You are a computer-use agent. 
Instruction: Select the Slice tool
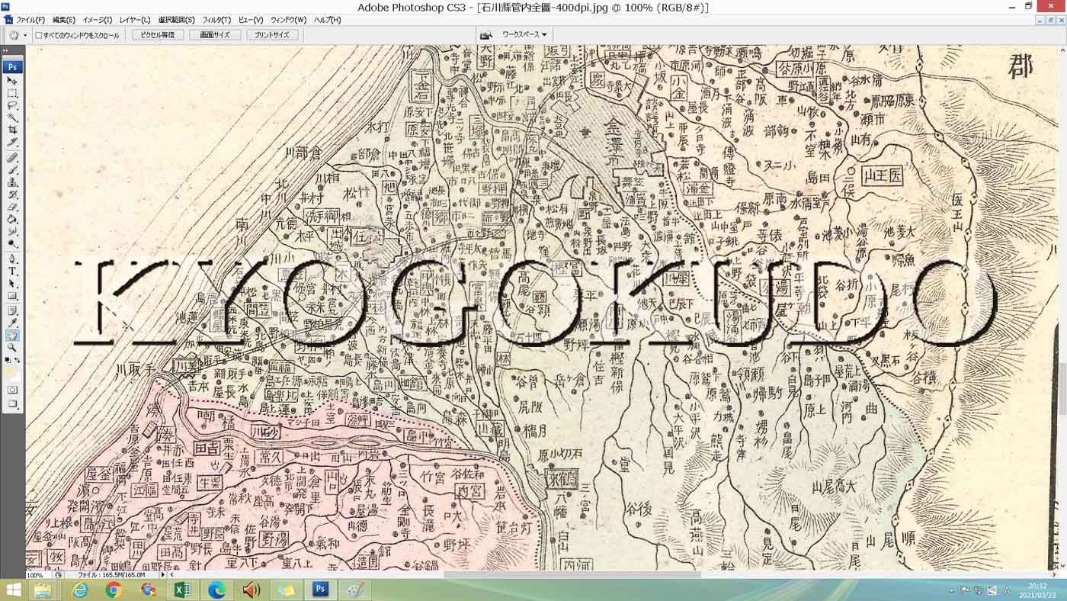[x=12, y=143]
